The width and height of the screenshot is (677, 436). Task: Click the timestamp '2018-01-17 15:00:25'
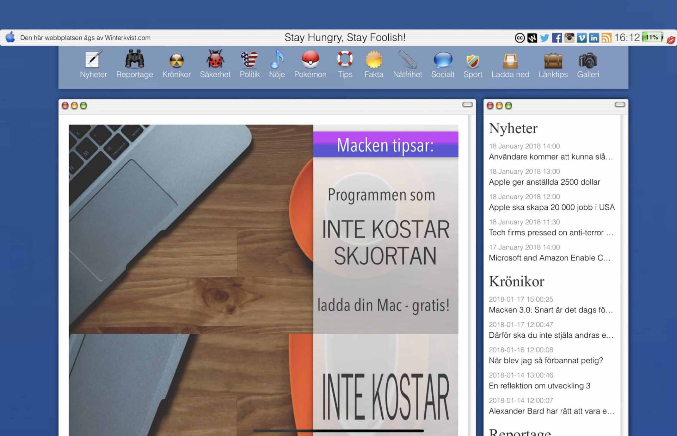coord(521,299)
